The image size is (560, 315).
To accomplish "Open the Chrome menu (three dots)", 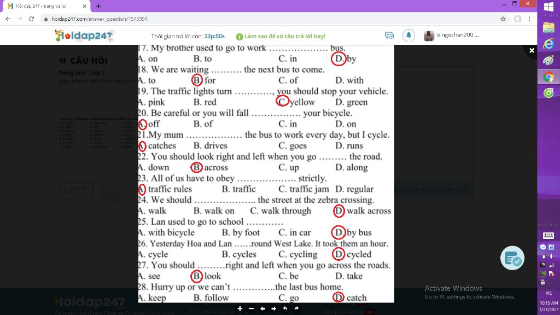I will coord(529,19).
